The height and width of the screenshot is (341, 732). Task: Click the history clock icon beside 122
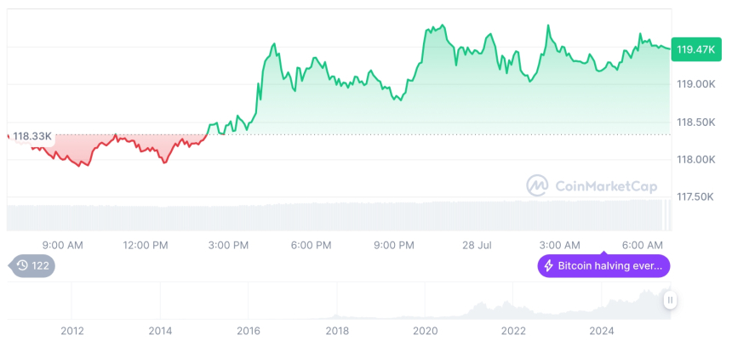[23, 266]
